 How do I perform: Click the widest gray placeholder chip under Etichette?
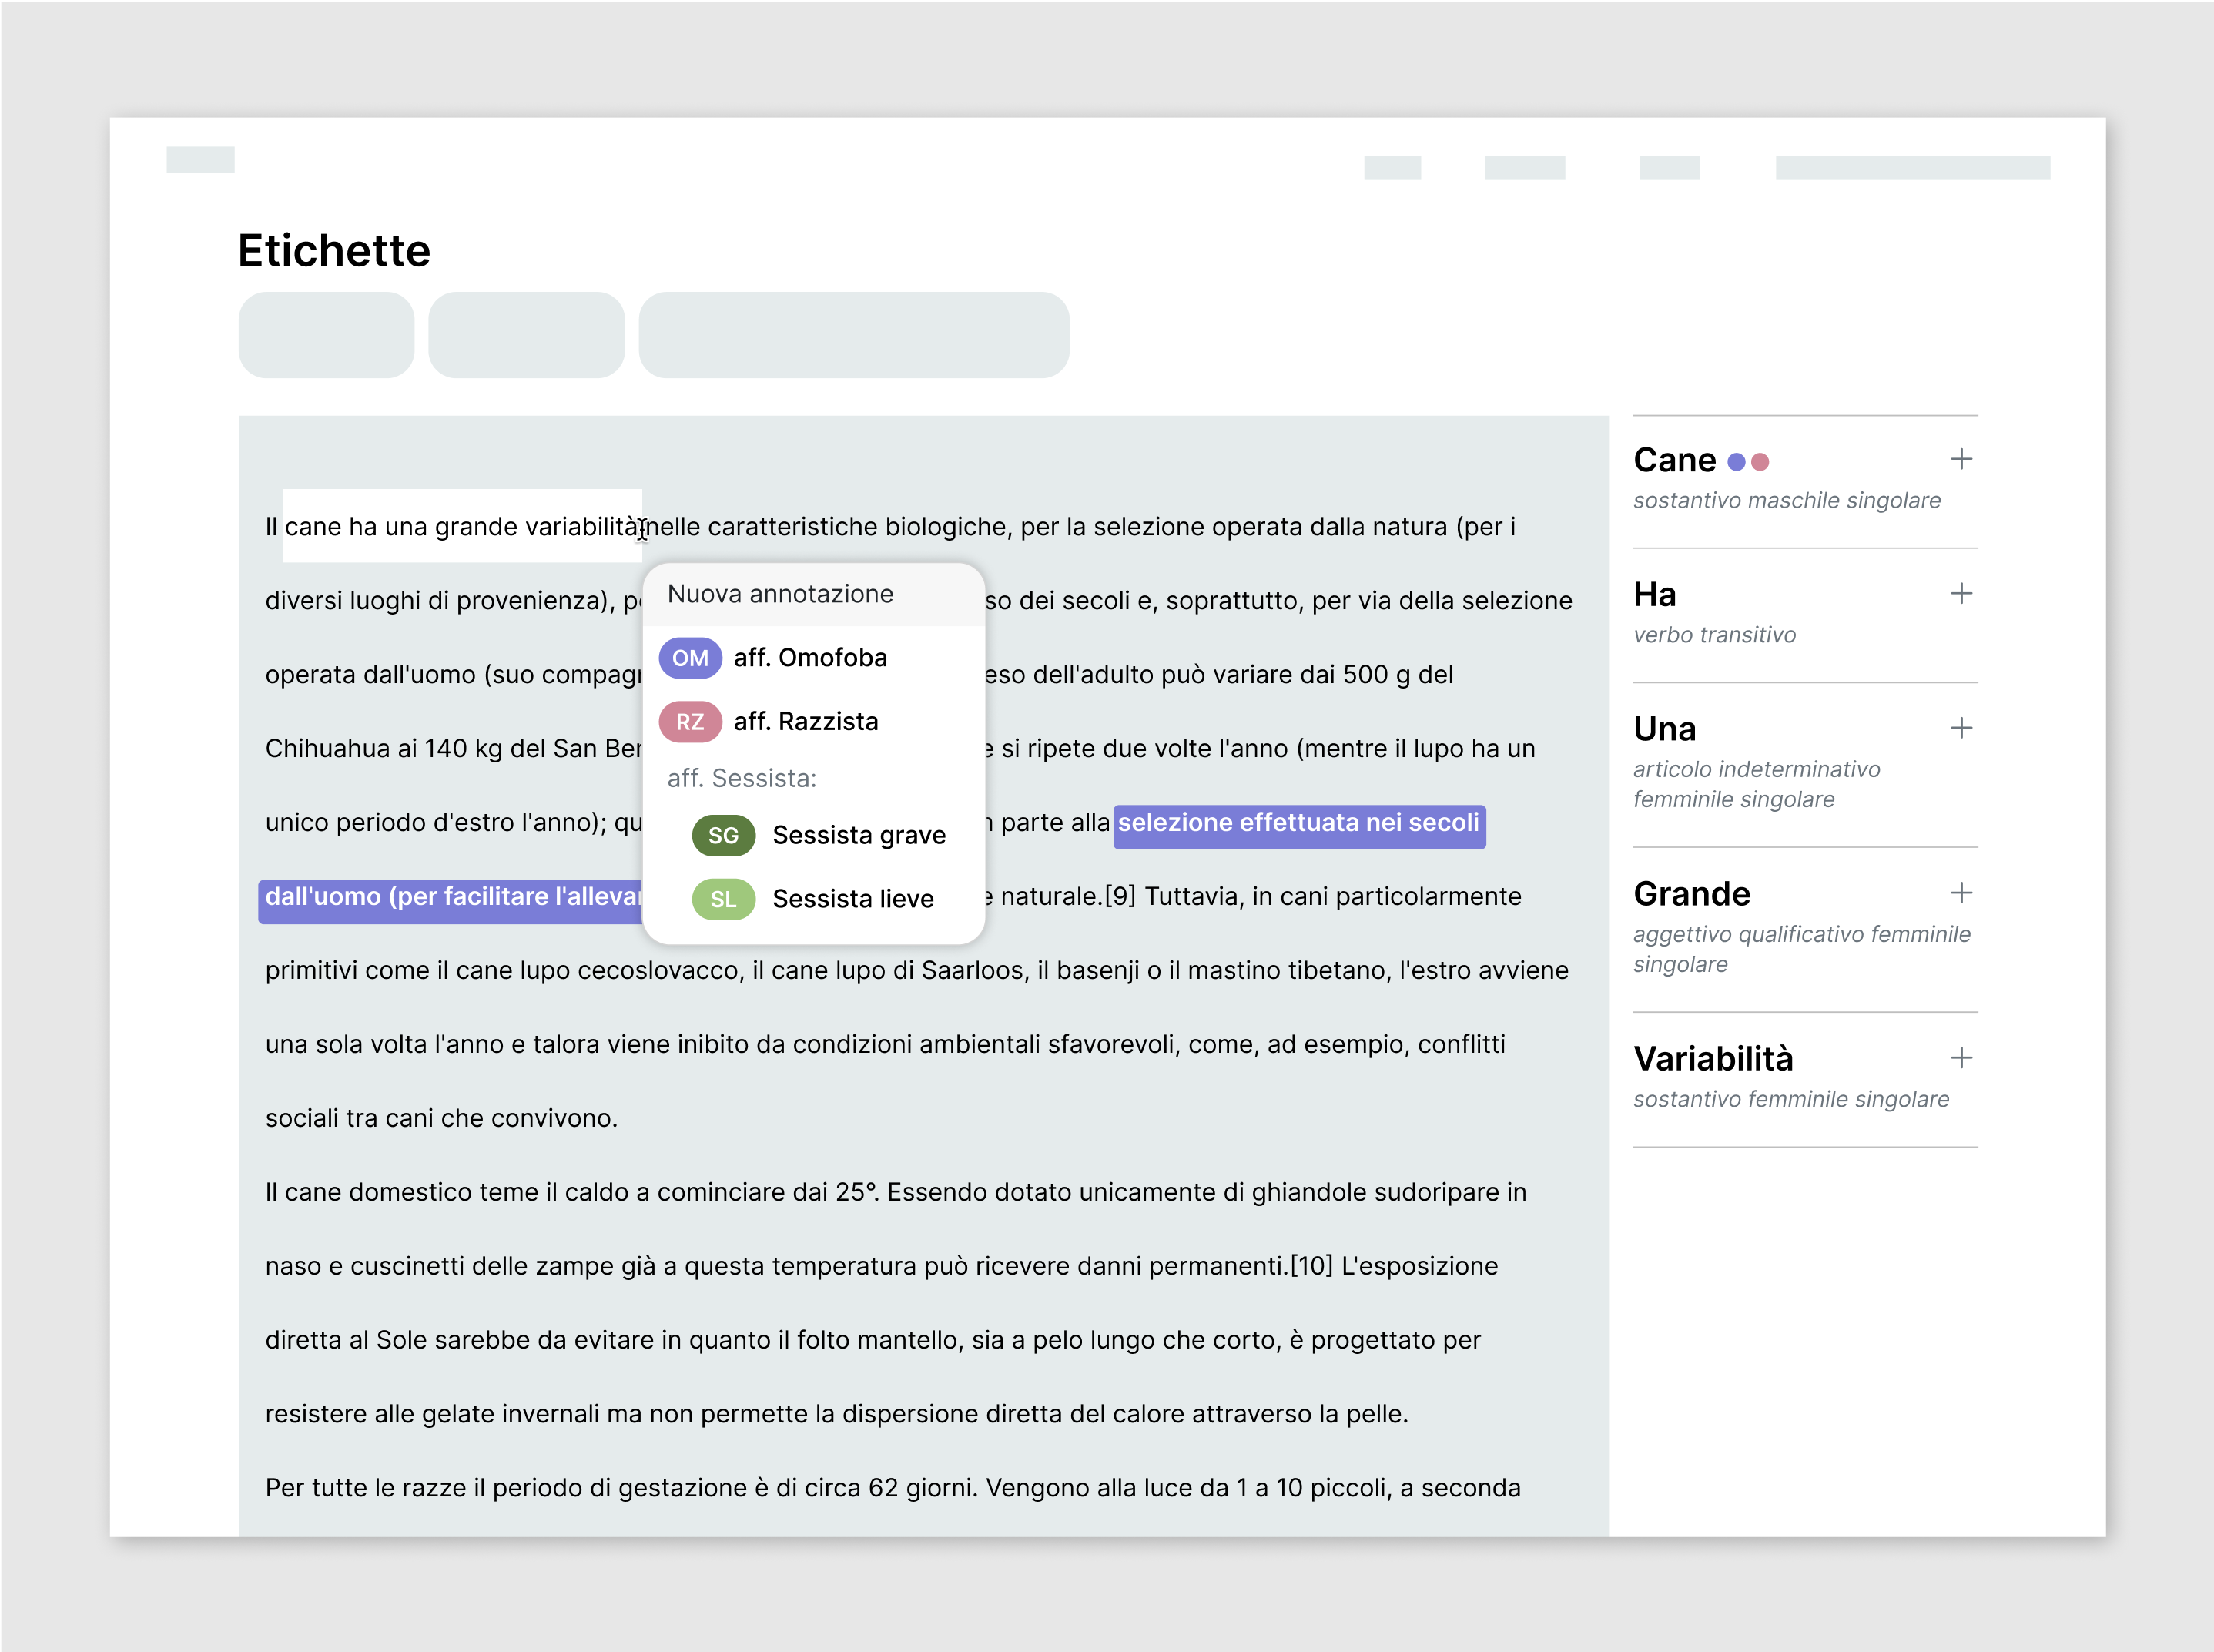tap(853, 335)
